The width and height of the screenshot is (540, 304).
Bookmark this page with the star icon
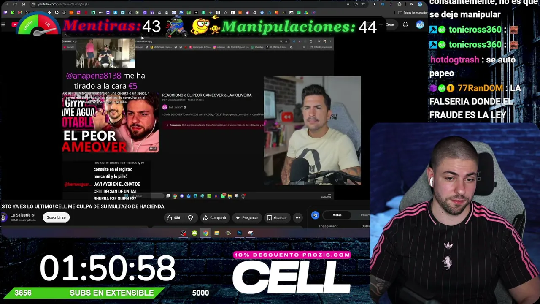363,4
